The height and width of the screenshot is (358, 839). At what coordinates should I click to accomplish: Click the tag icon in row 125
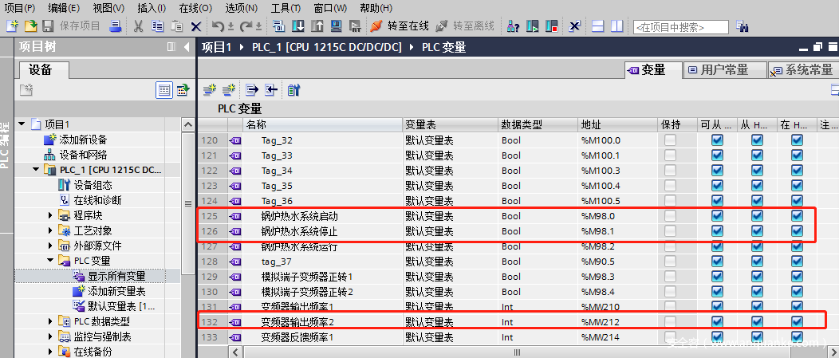pyautogui.click(x=235, y=216)
